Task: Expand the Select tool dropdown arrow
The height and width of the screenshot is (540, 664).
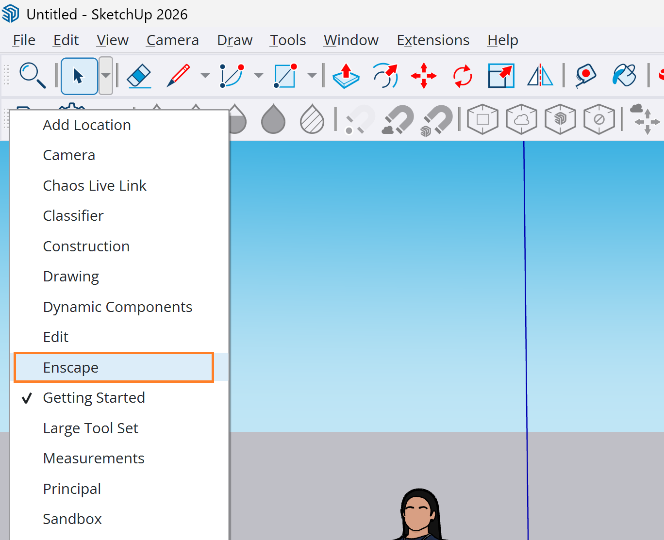Action: pyautogui.click(x=106, y=76)
